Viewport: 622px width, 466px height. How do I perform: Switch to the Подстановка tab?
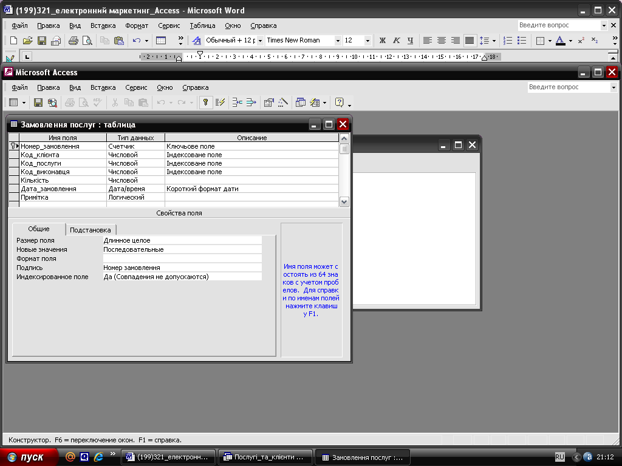tap(91, 230)
